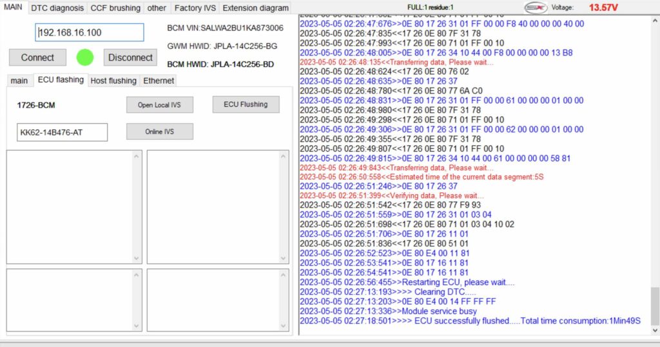Viewport: 660px width, 347px height.
Task: Click the log panel scroll-up arrow
Action: click(x=655, y=21)
